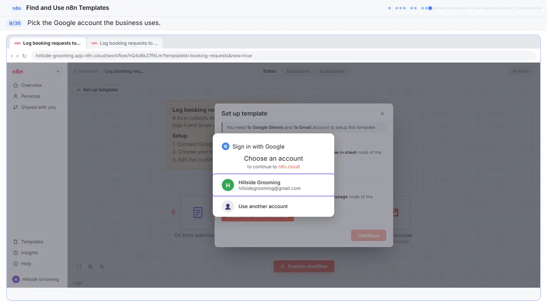This screenshot has width=547, height=307.
Task: Click the Set up template button
Action: [x=97, y=90]
